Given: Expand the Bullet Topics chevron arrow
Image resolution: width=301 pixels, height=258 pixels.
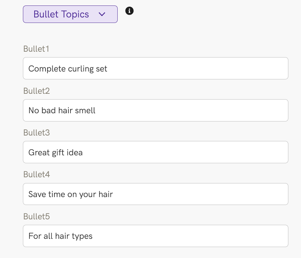Looking at the screenshot, I should click(x=102, y=14).
